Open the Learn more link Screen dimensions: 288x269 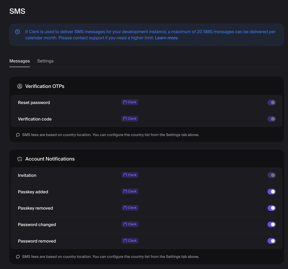[x=166, y=38]
